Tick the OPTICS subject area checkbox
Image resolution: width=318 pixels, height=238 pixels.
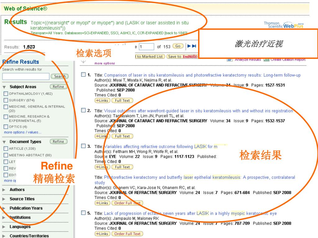coord(6,127)
